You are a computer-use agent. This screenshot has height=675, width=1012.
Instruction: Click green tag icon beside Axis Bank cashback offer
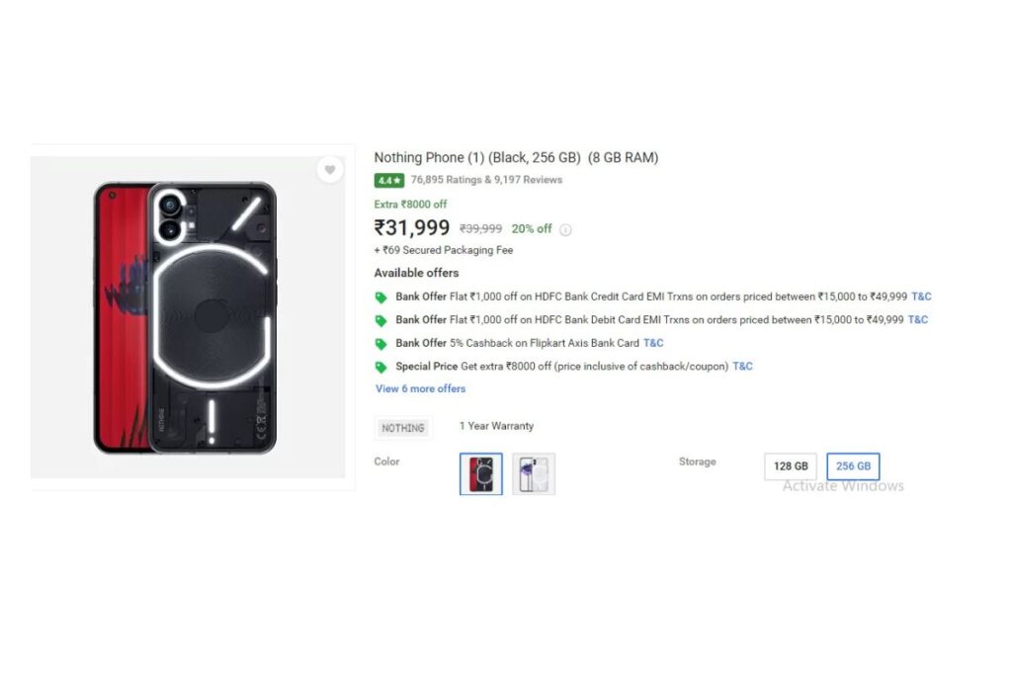[380, 344]
